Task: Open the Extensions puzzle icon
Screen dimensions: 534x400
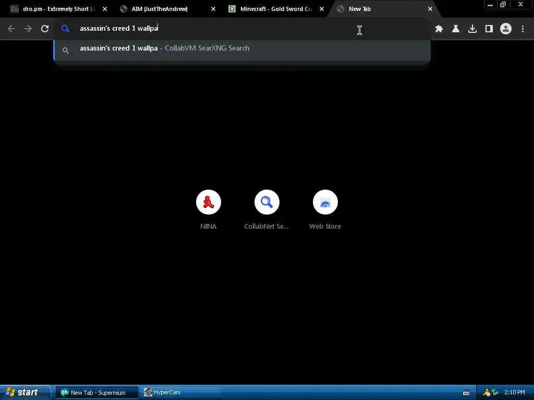Action: point(439,29)
